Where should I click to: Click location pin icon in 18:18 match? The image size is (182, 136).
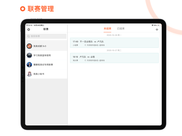pos(85,60)
